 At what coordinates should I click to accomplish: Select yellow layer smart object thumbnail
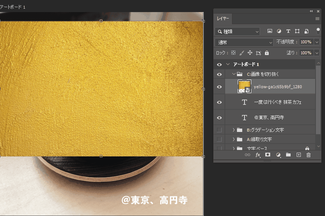245,86
